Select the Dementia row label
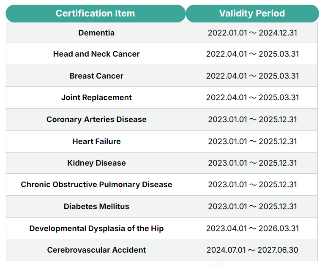Screen dimensions: 325x267 96,33
